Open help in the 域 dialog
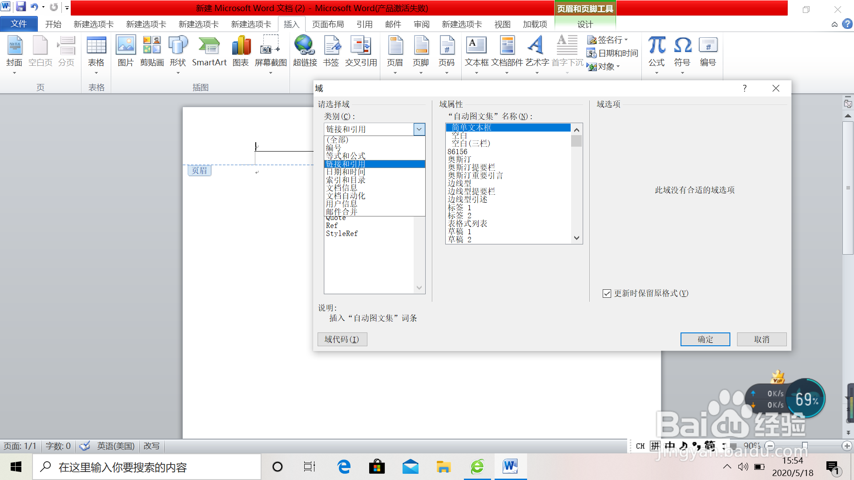The image size is (854, 480). (745, 88)
